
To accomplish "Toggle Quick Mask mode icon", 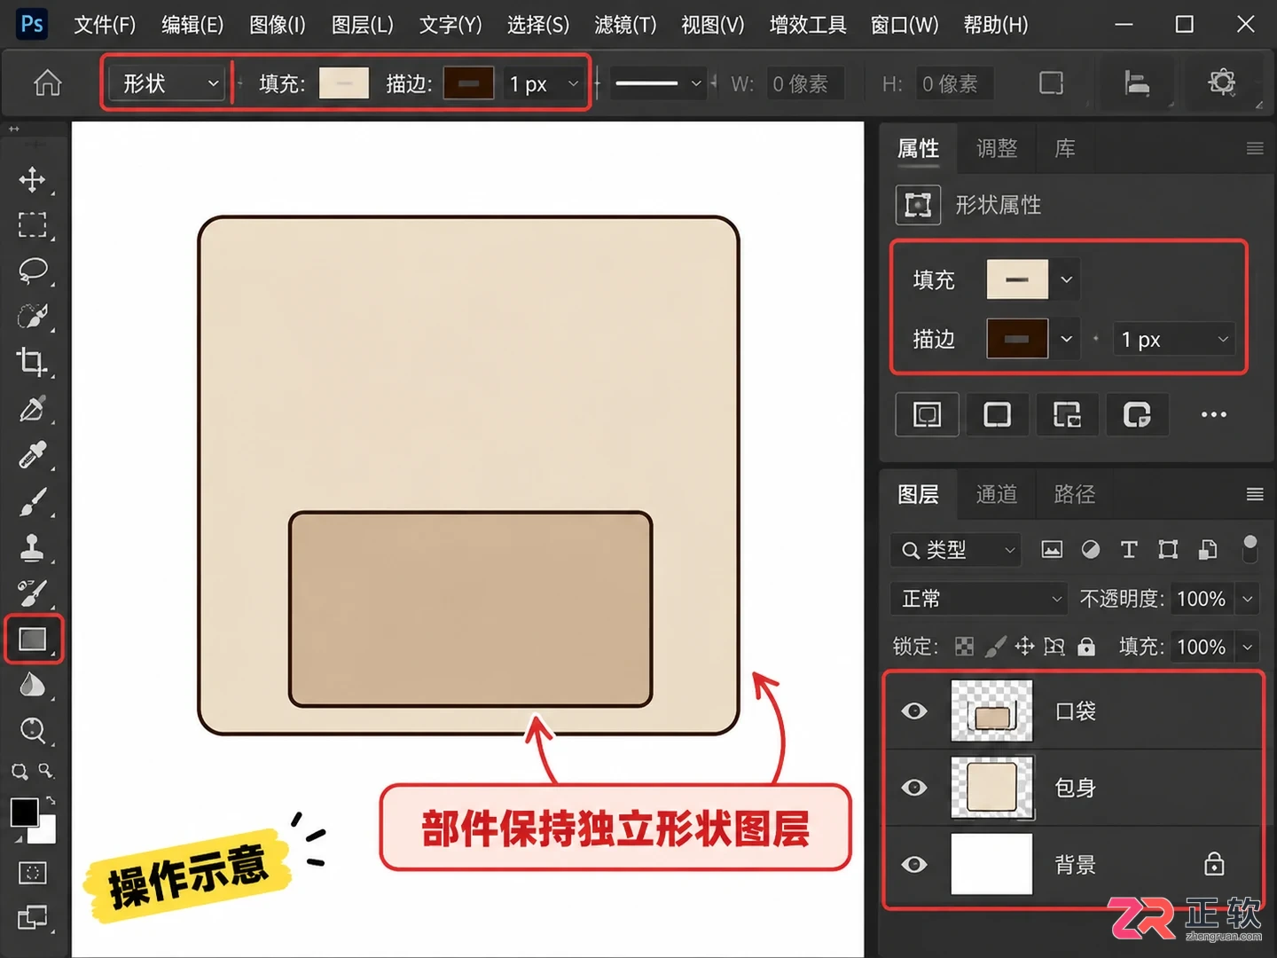I will (33, 873).
